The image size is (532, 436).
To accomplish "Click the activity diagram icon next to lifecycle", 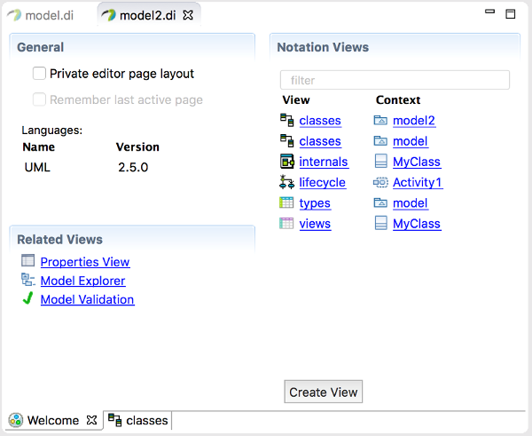I will pyautogui.click(x=286, y=182).
